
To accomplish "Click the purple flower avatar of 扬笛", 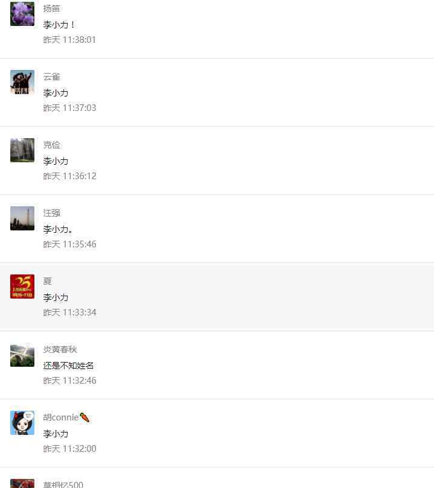I will pos(22,14).
